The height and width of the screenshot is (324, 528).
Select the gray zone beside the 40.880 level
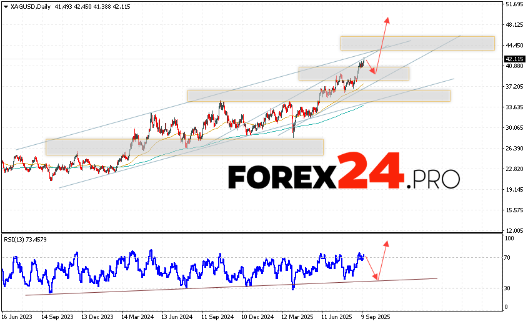tap(353, 73)
